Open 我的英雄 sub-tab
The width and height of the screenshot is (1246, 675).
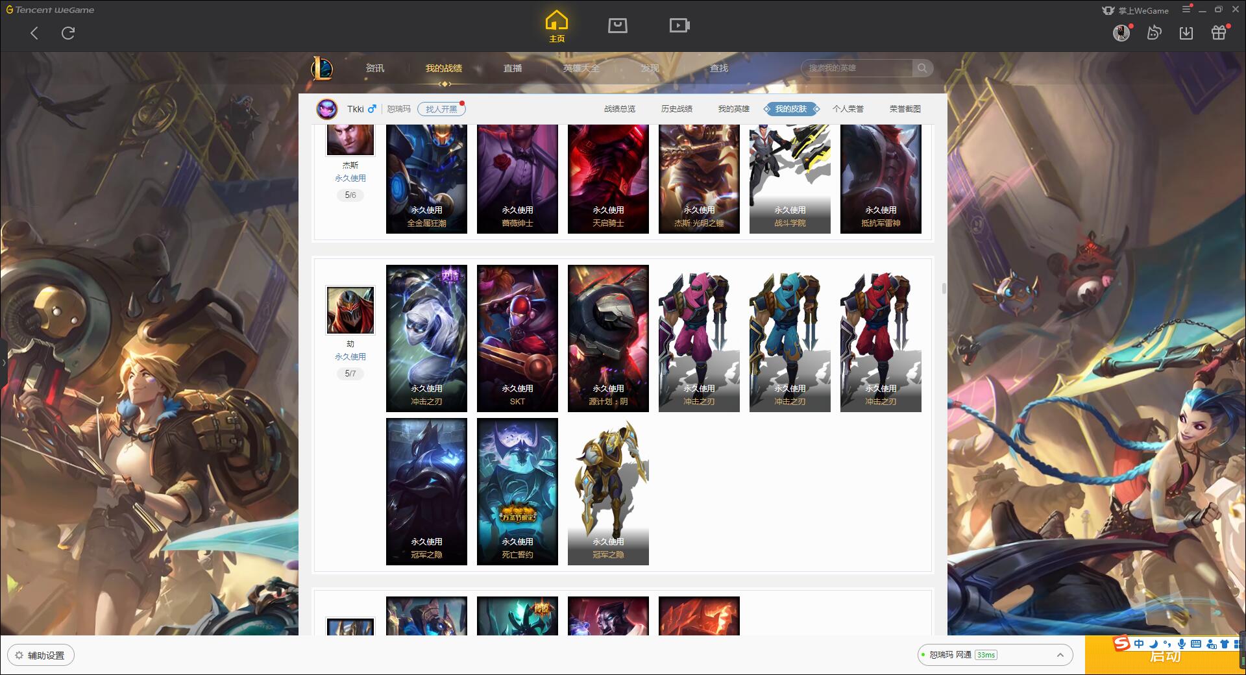point(734,109)
